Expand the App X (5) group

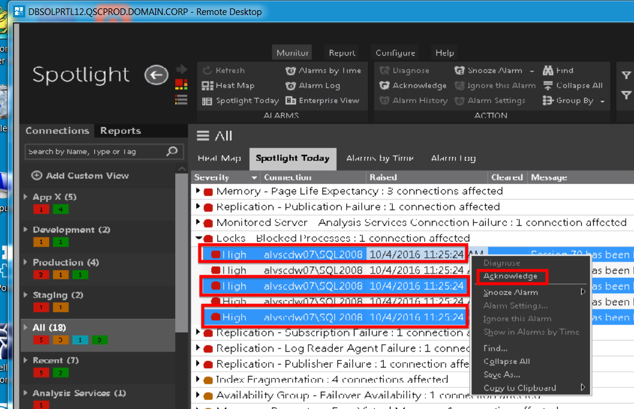click(25, 197)
